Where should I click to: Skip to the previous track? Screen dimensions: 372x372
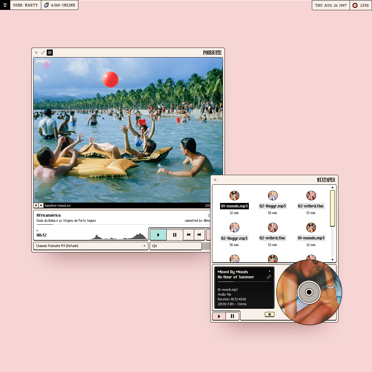coord(189,235)
